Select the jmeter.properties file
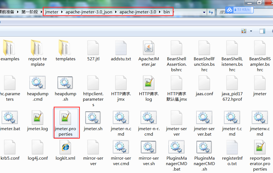The width and height of the screenshot is (273, 173). [x=65, y=123]
